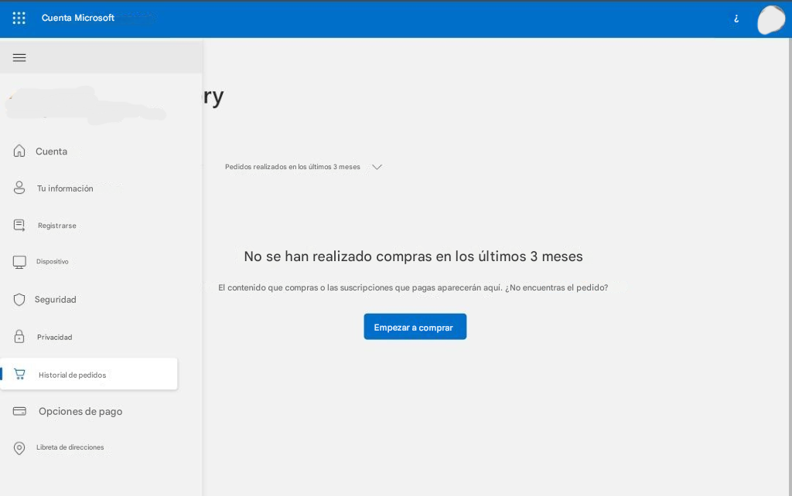Collapse the sidebar with the hamburger icon
The width and height of the screenshot is (792, 496).
[x=19, y=57]
